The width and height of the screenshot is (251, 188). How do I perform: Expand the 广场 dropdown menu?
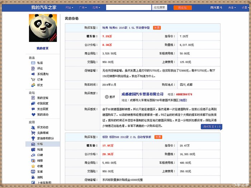click(83, 8)
